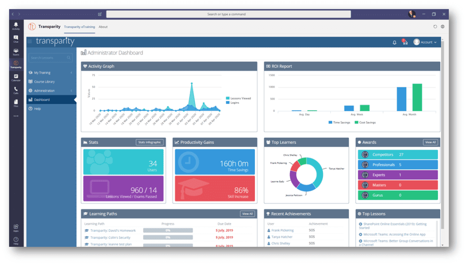
Task: Select Course Library in the sidebar
Action: pos(44,82)
